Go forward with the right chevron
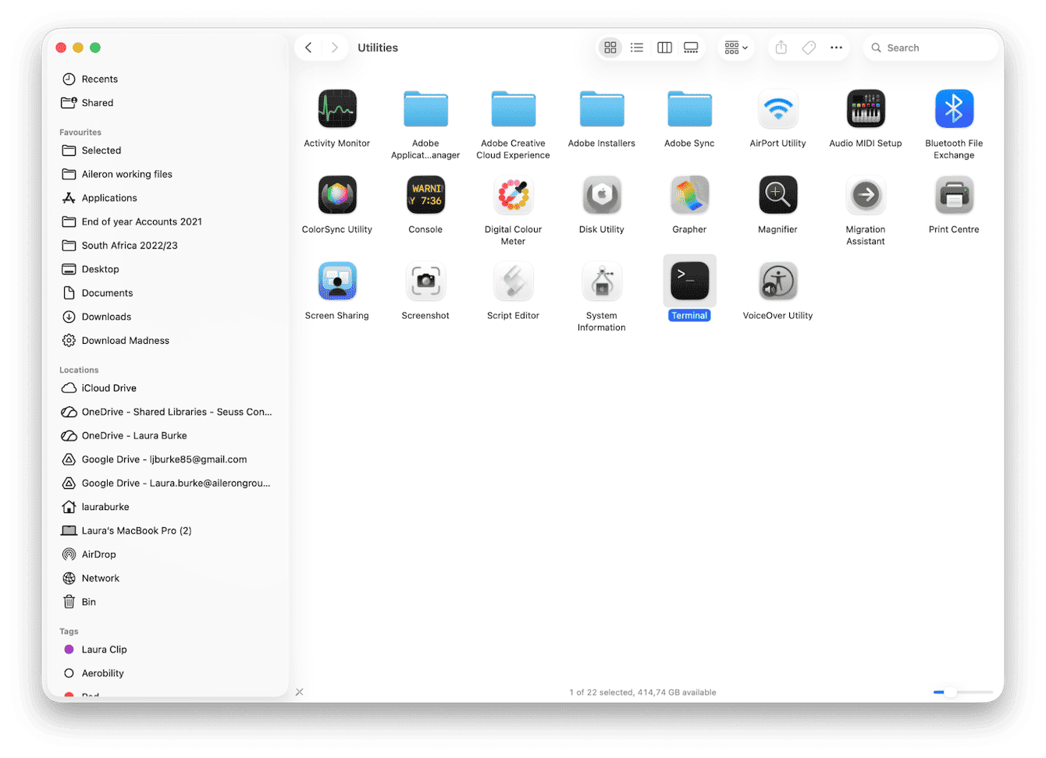The height and width of the screenshot is (758, 1046). click(335, 48)
